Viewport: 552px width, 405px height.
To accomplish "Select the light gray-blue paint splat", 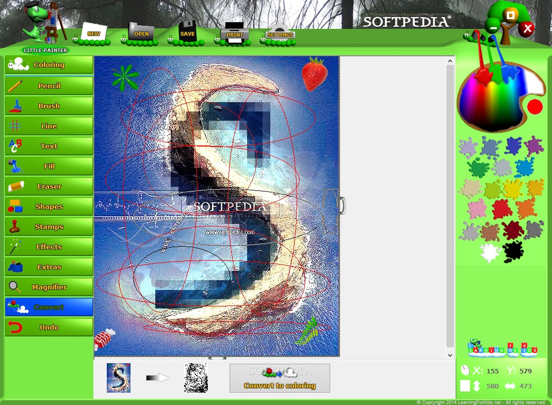I will (502, 167).
